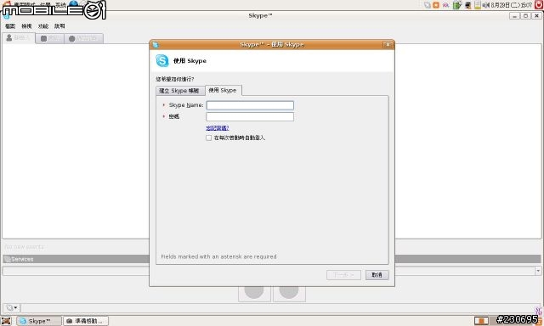
Task: Click the date and time in top panel
Action: (x=512, y=5)
